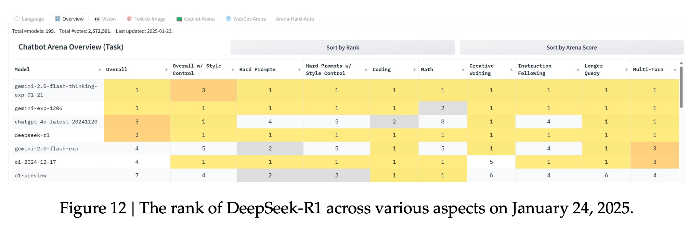Select the gemini-2.0-flash-exp model cell
This screenshot has height=227, width=689.
[x=58, y=148]
